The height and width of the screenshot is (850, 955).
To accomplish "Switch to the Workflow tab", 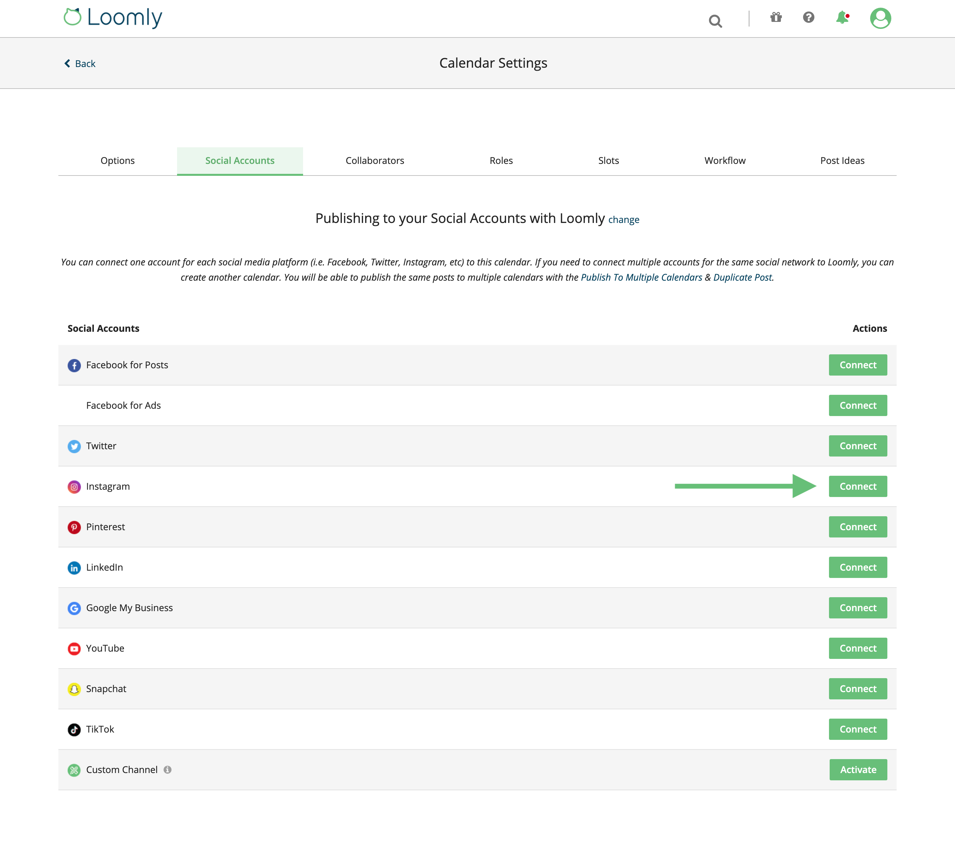I will coord(725,160).
